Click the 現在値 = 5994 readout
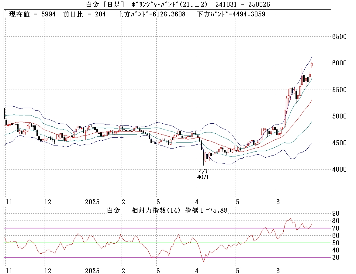 [33, 14]
